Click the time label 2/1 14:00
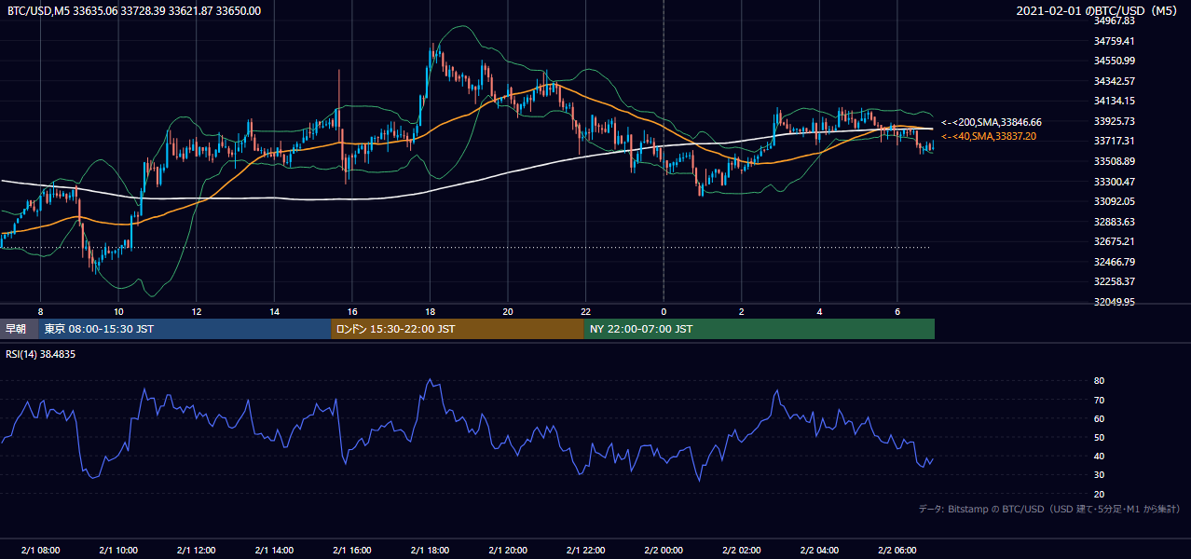The image size is (1191, 559). click(x=274, y=550)
